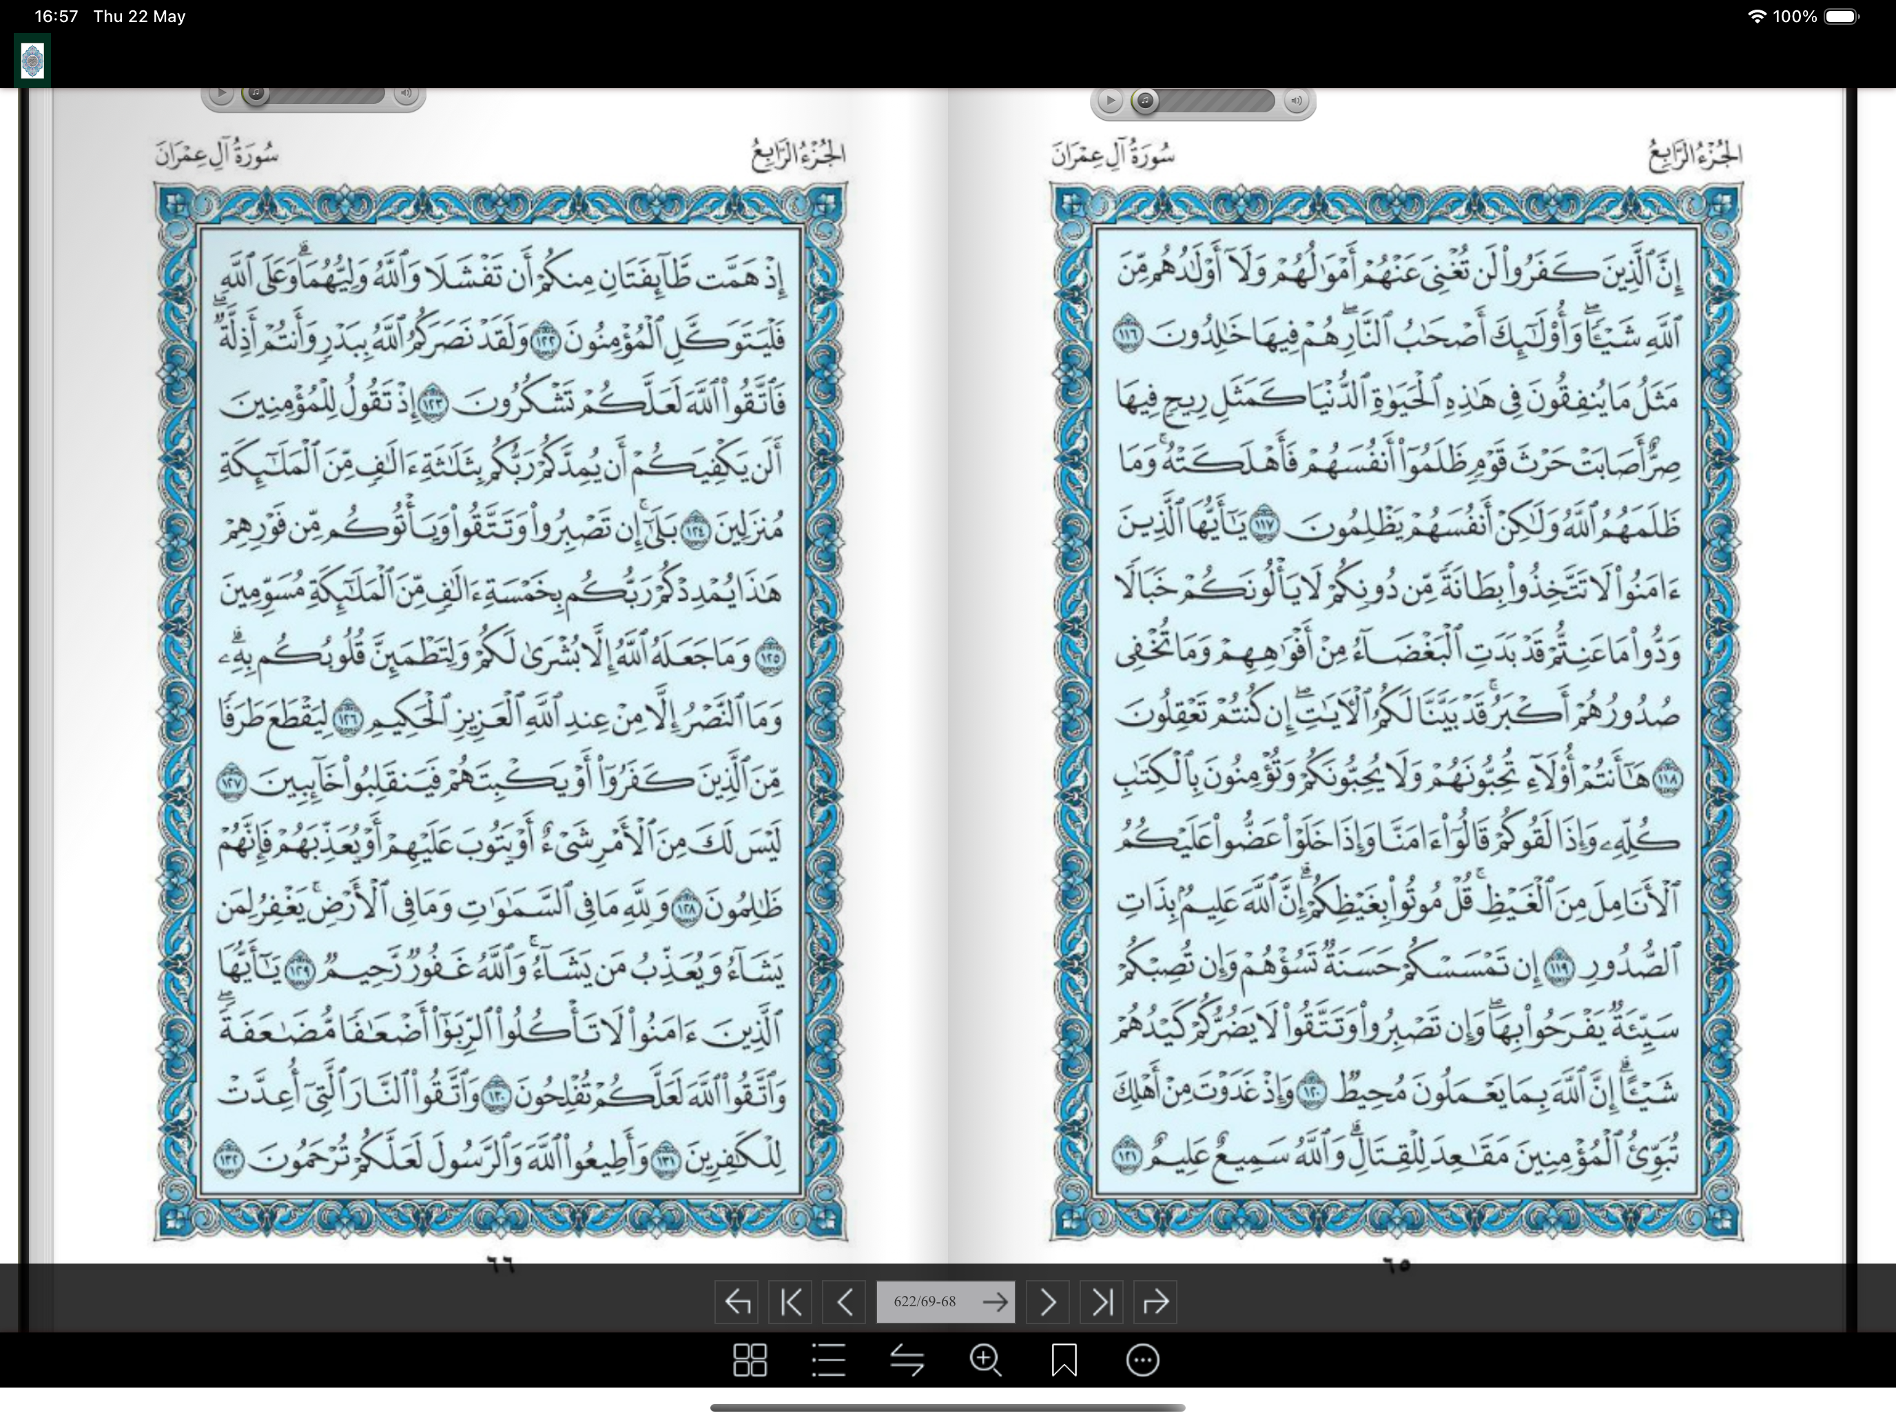The image size is (1896, 1422).
Task: Click the left page number ٦٦
Action: 501,1264
